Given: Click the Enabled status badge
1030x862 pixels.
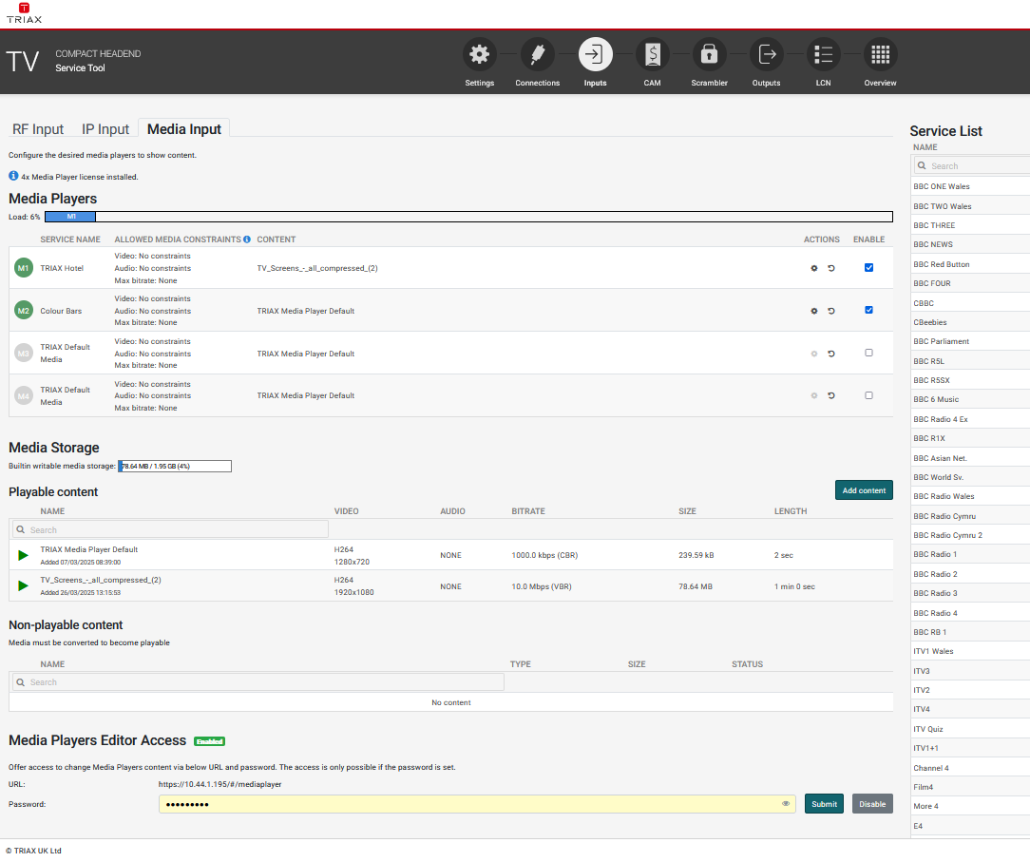Looking at the screenshot, I should [x=210, y=741].
